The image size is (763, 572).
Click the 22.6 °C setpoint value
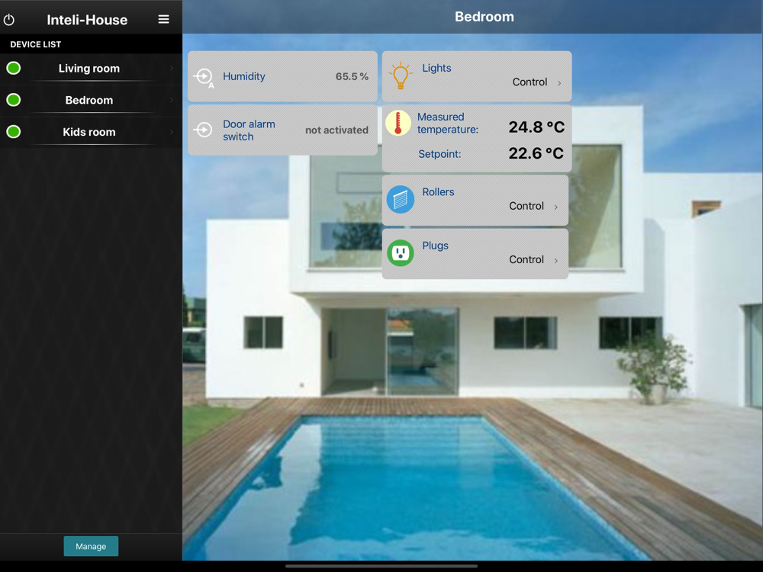[x=536, y=154]
